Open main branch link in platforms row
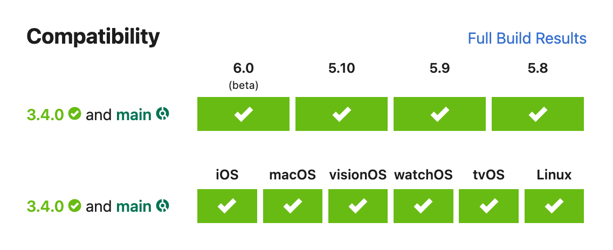This screenshot has width=613, height=250. [x=134, y=206]
